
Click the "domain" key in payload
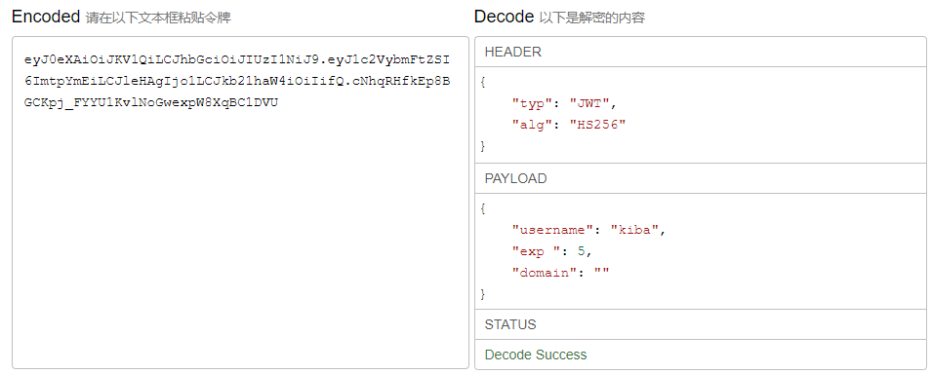[x=541, y=273]
